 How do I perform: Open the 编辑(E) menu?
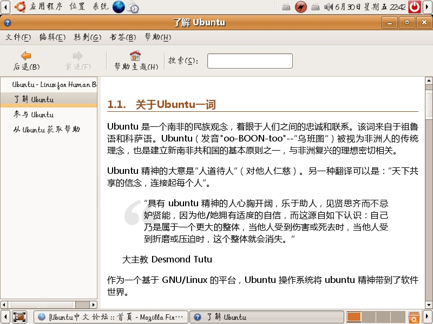(x=53, y=37)
